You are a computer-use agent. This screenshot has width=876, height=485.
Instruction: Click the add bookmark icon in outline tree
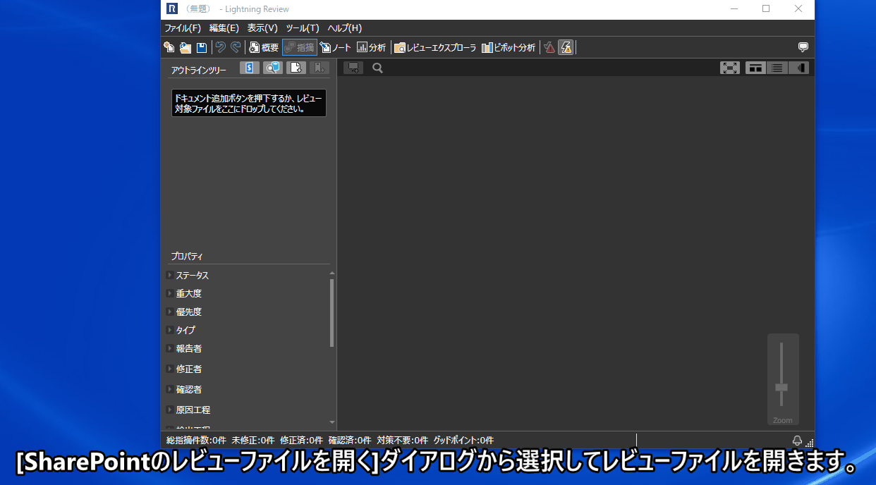tap(320, 68)
